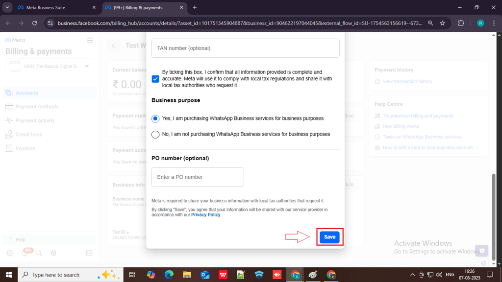Click the Enter a PO number field

(198, 177)
